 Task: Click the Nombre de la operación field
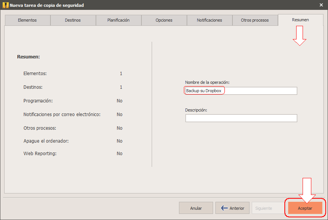[x=241, y=91]
